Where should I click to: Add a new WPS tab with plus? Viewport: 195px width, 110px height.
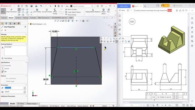tap(145, 6)
